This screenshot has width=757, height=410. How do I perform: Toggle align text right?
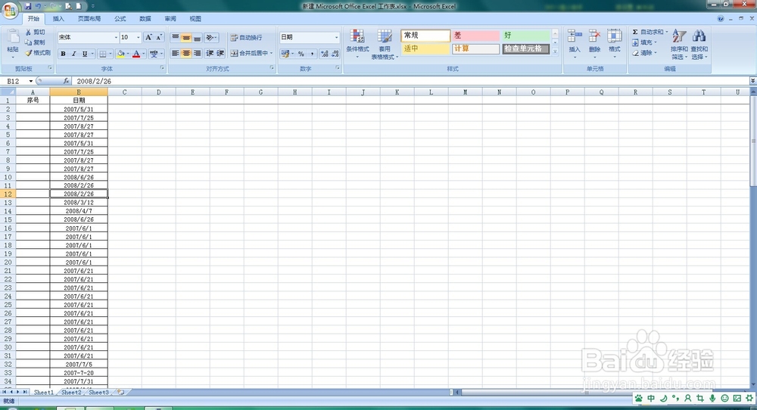(197, 53)
